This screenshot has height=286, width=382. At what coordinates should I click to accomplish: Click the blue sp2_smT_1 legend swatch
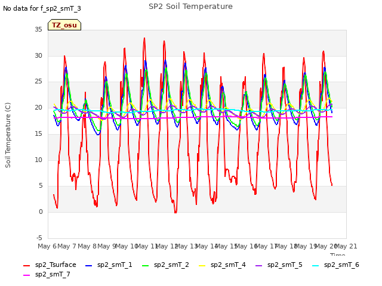click(x=89, y=266)
